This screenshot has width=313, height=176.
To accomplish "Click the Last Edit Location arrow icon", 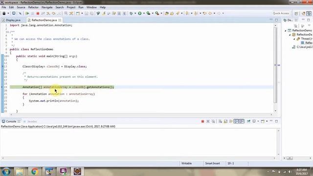I will tap(204, 13).
